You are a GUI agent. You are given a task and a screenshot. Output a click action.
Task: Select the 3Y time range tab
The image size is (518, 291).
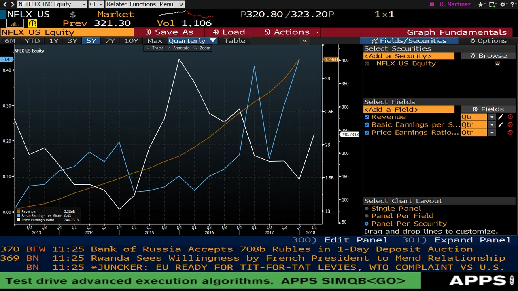pyautogui.click(x=72, y=41)
